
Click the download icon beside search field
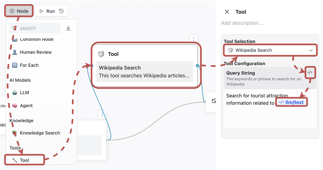[x=68, y=28]
